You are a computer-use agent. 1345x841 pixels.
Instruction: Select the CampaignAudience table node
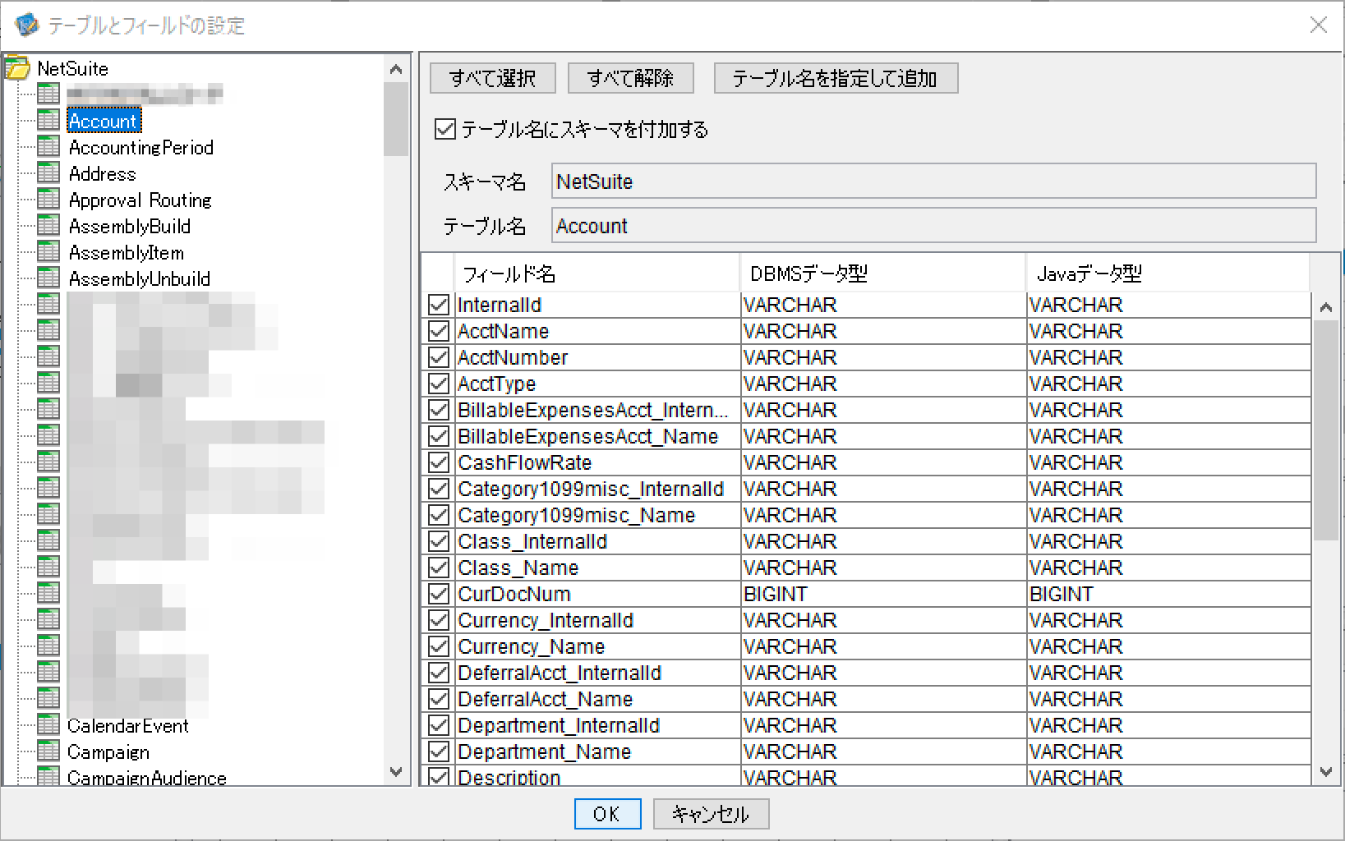[x=147, y=778]
